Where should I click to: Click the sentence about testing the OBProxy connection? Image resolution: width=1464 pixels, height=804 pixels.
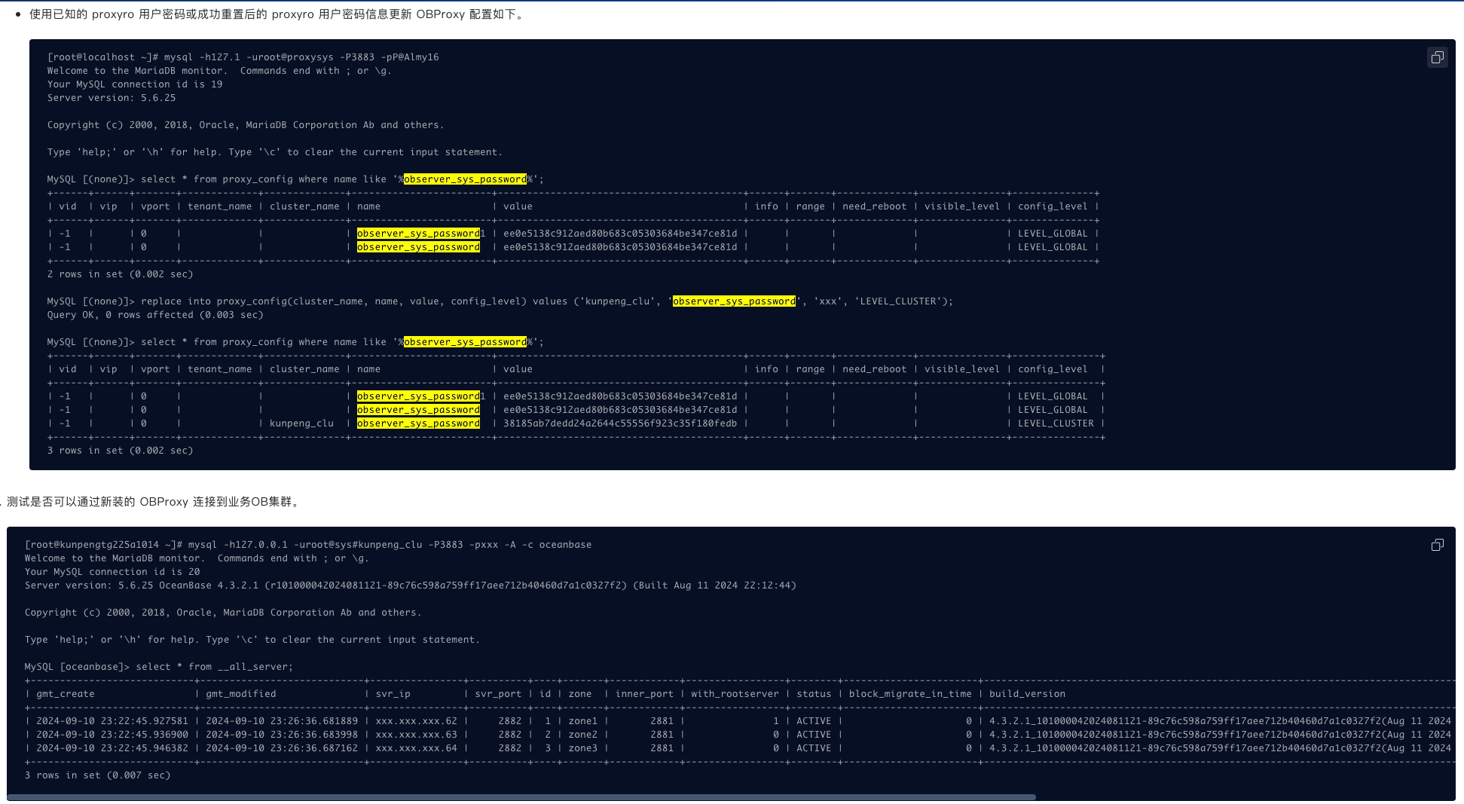(x=154, y=502)
